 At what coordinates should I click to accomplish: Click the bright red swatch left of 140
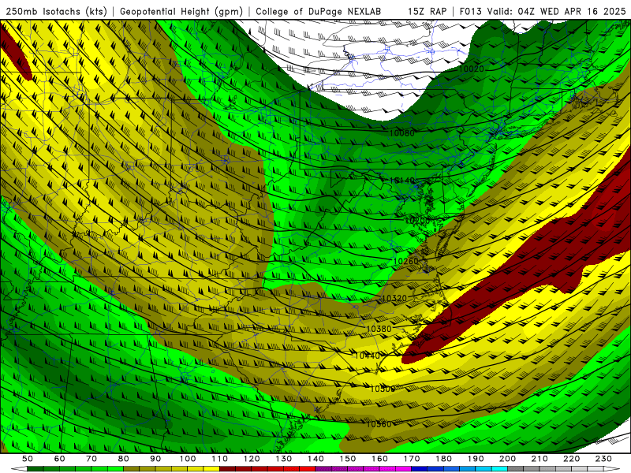[x=308, y=469]
